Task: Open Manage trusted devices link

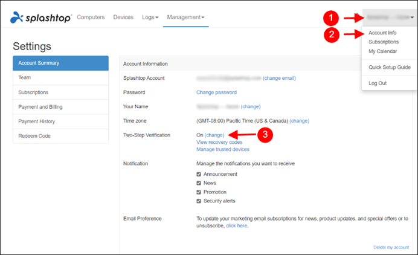Action: click(x=223, y=149)
